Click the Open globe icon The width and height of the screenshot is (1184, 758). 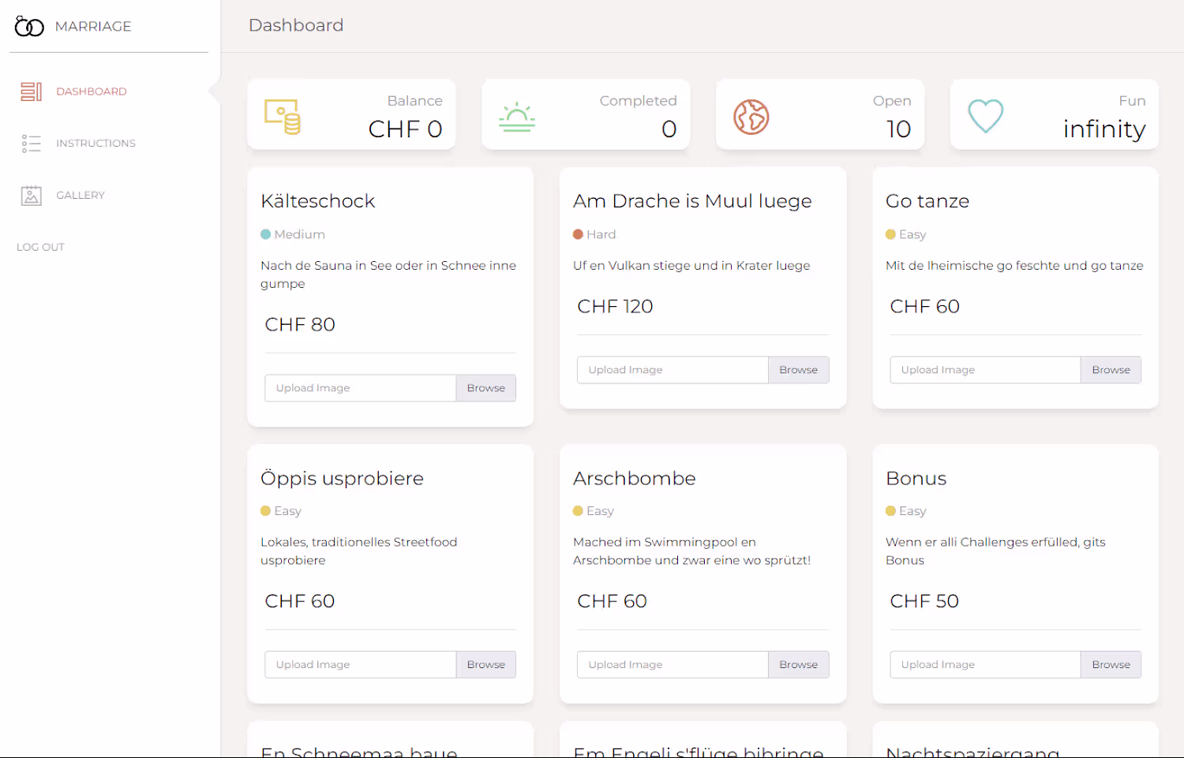pyautogui.click(x=751, y=117)
